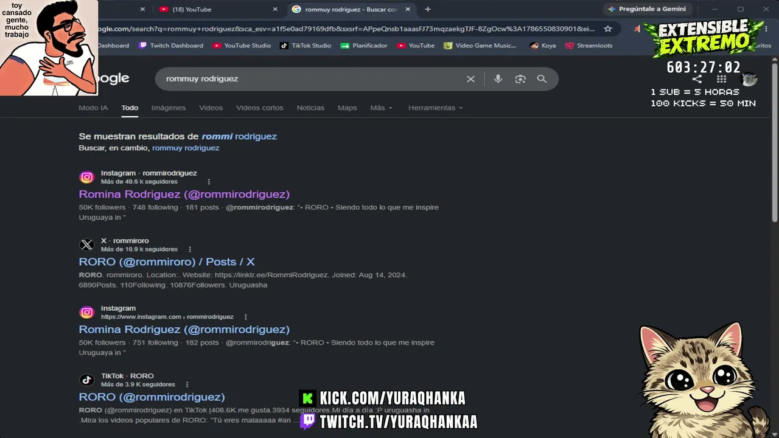Clear the search box with the X icon
779x438 pixels.
pyautogui.click(x=470, y=79)
